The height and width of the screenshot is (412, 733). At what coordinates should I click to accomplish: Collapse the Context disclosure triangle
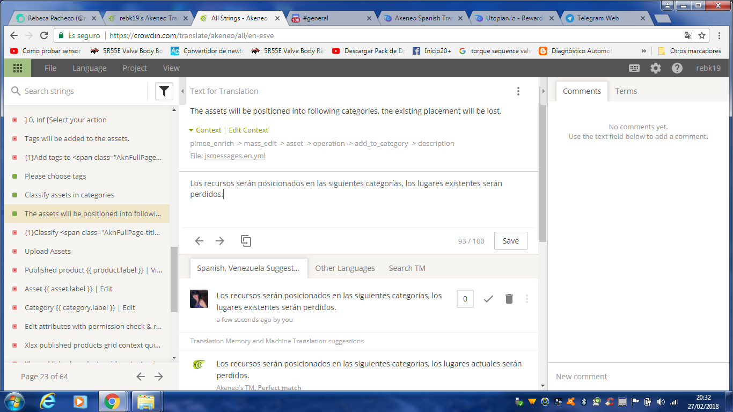191,130
